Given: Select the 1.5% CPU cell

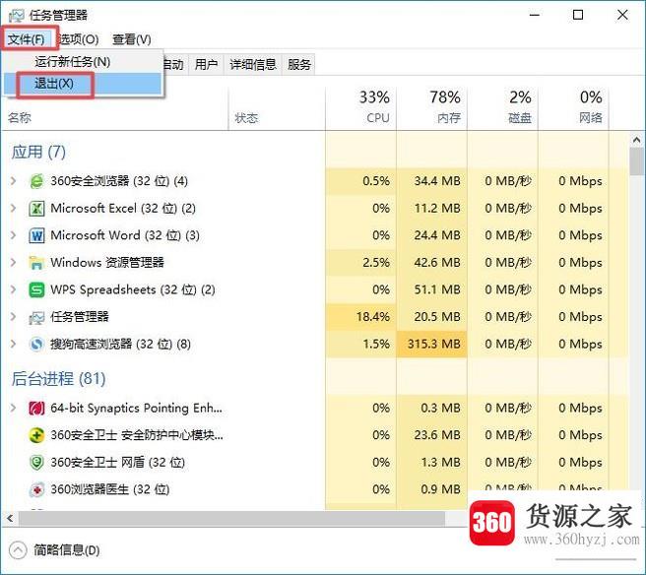Looking at the screenshot, I should point(360,345).
